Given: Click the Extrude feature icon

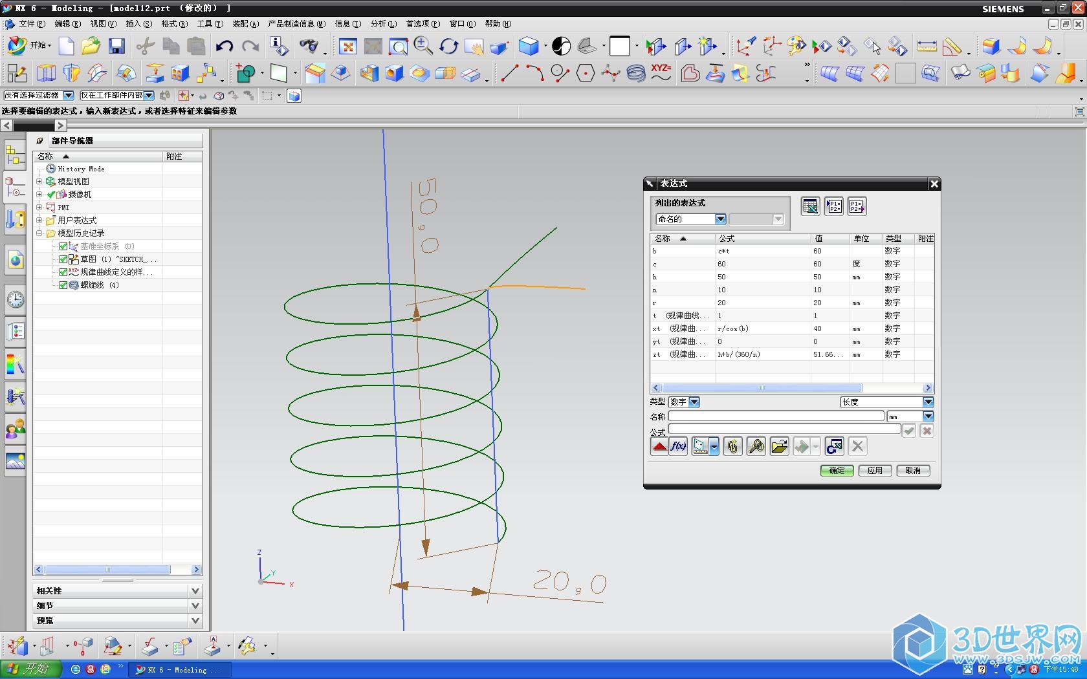Looking at the screenshot, I should point(46,73).
